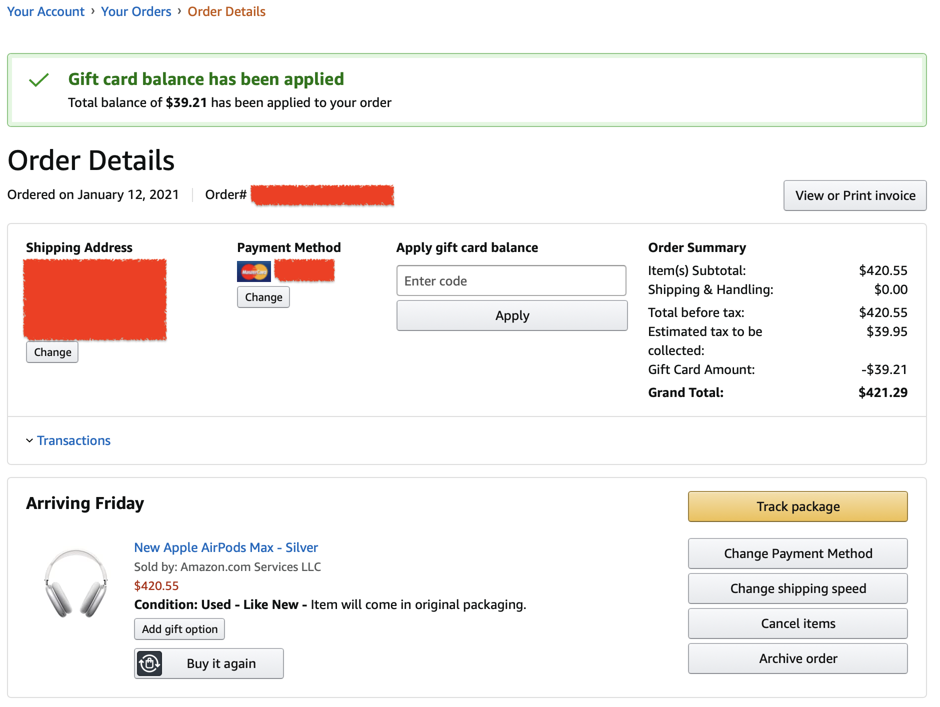Image resolution: width=940 pixels, height=707 pixels.
Task: Click the gift card Enter code field
Action: (x=511, y=281)
